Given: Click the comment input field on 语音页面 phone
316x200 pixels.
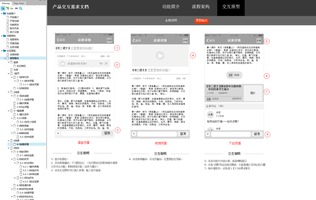Looking at the screenshot, I should 81,133.
